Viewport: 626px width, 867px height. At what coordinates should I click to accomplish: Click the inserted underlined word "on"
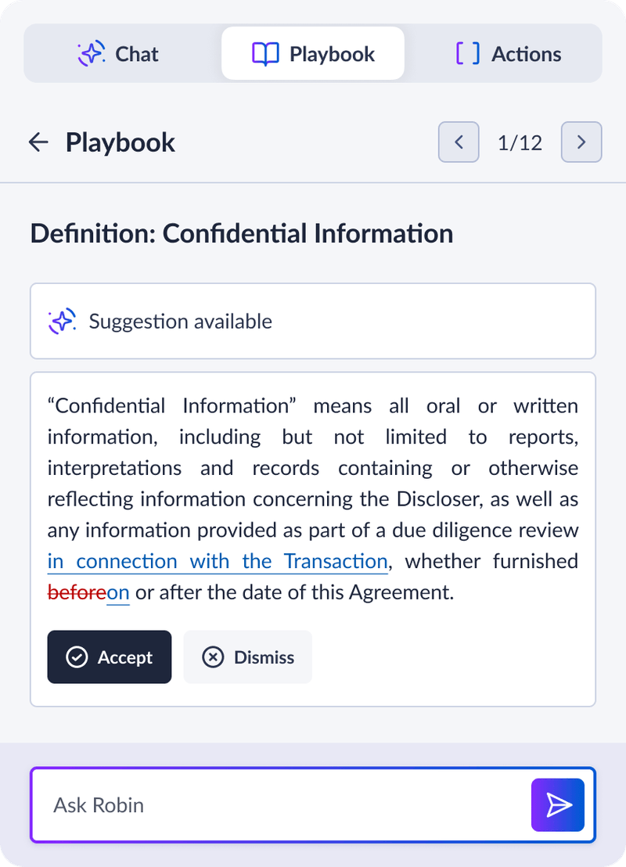[x=118, y=592]
